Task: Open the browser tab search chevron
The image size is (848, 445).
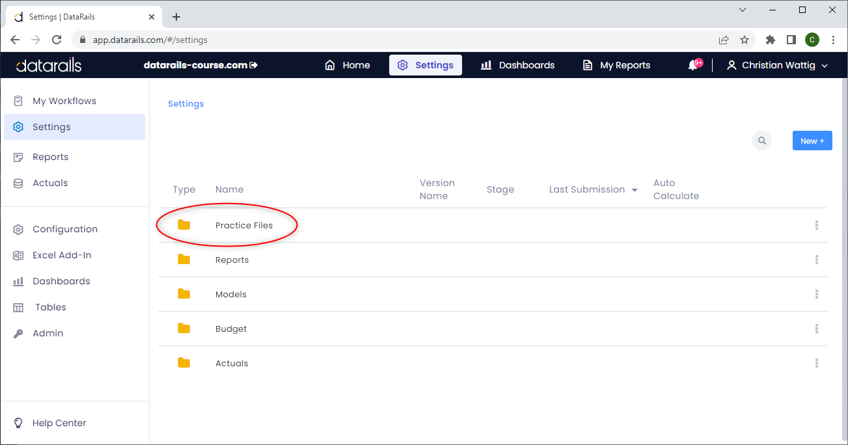Action: [x=743, y=10]
